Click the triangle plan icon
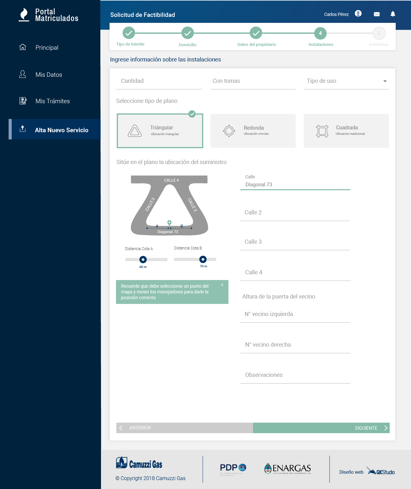Viewport: 411px width, 489px height. coord(135,131)
